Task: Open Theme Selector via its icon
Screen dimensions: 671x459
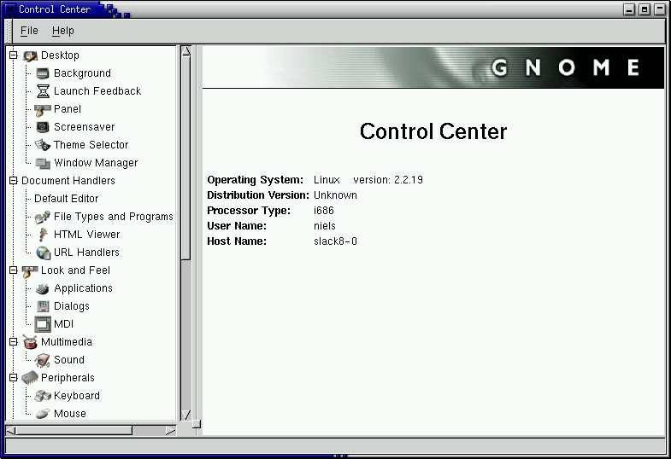Action: pyautogui.click(x=43, y=145)
